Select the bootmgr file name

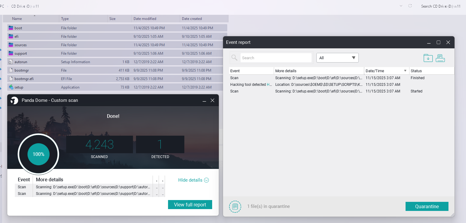pos(22,70)
